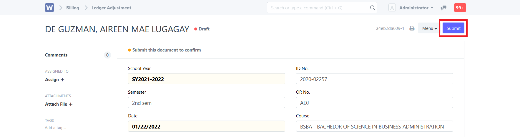Click the comments count badge 0
The width and height of the screenshot is (520, 137).
(x=107, y=55)
